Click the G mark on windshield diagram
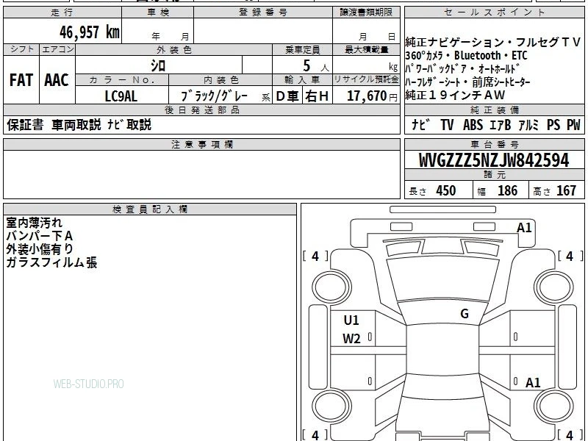The height and width of the screenshot is (441, 588). (x=465, y=314)
